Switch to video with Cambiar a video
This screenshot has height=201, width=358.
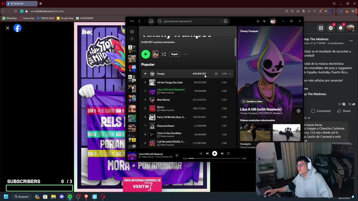pos(252,101)
